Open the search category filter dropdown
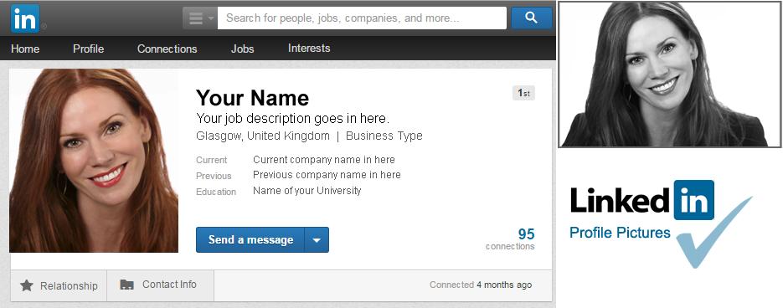Viewport: 783px width, 308px height. pyautogui.click(x=199, y=18)
